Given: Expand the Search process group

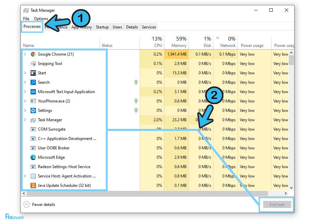Looking at the screenshot, I should click(25, 82).
